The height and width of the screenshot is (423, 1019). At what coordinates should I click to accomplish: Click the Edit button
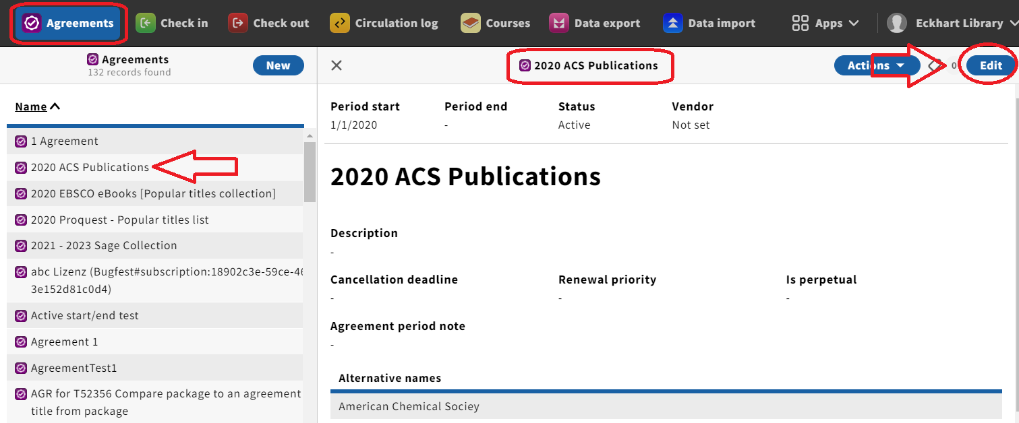[991, 65]
